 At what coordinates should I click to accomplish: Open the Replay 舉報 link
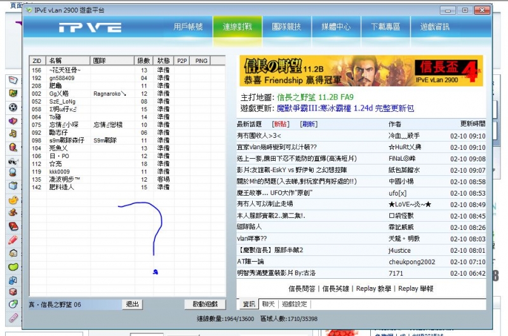tap(416, 288)
